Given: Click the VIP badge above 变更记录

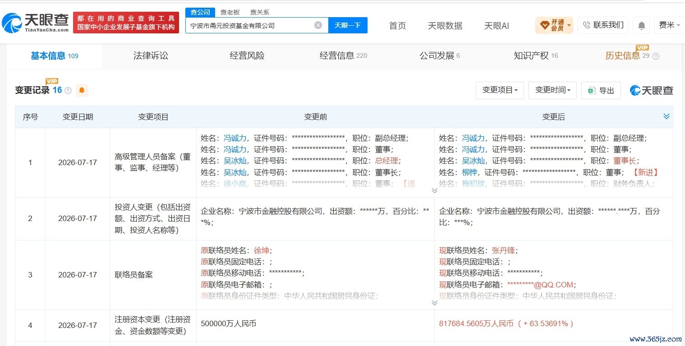Looking at the screenshot, I should (52, 81).
